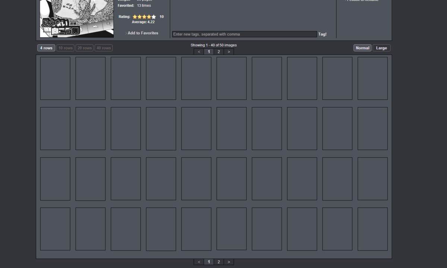Click previous arrow in bottom pagination
Image resolution: width=447 pixels, height=268 pixels.
(199, 262)
